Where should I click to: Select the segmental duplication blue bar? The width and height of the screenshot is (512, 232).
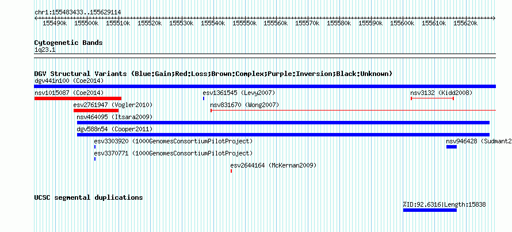[x=430, y=210]
